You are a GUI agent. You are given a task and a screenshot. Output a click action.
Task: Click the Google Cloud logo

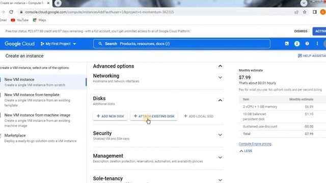[x=19, y=44]
